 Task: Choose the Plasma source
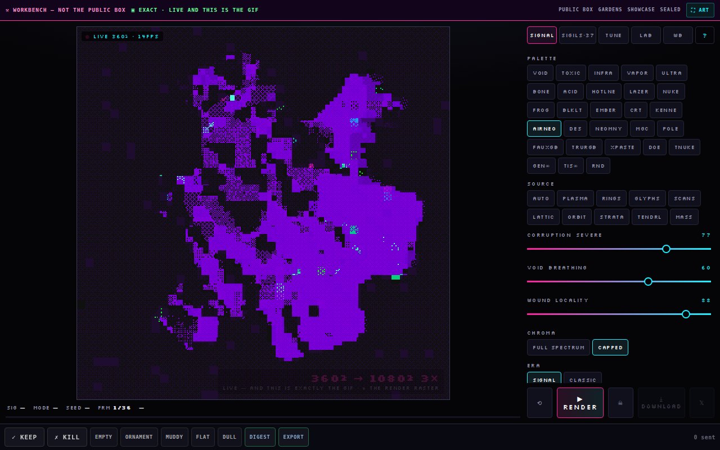coord(575,199)
